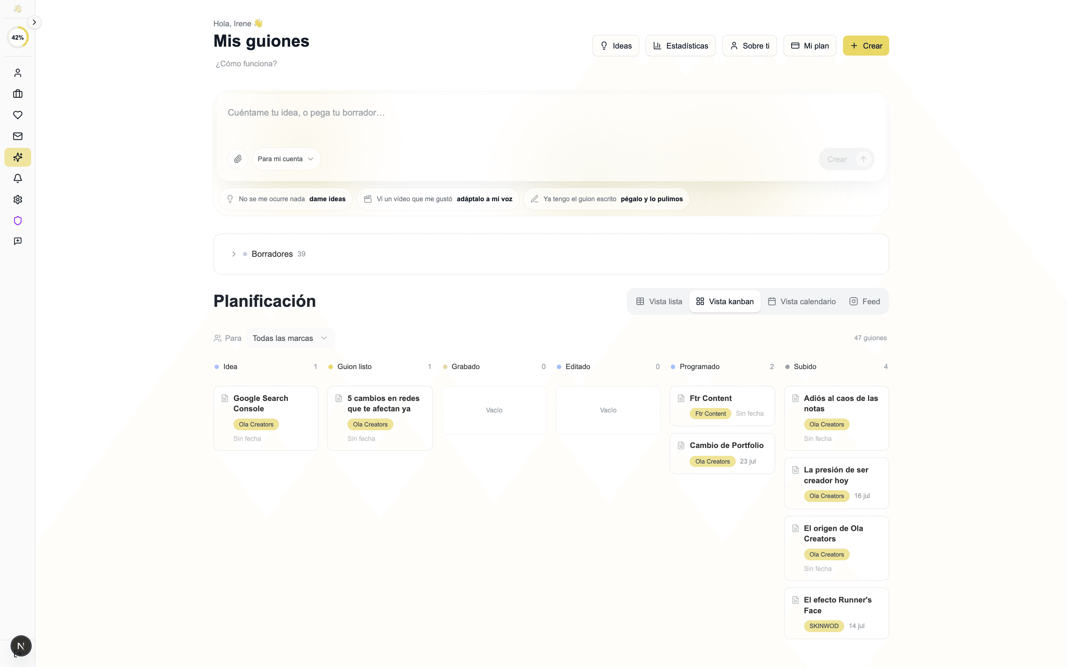Open the Sobre ti button
The height and width of the screenshot is (667, 1067).
click(749, 46)
